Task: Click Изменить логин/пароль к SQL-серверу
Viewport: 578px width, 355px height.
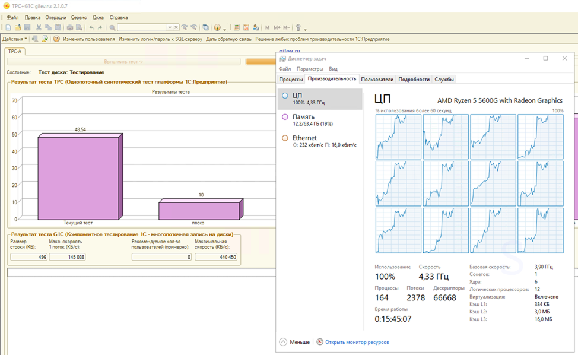Action: (160, 39)
